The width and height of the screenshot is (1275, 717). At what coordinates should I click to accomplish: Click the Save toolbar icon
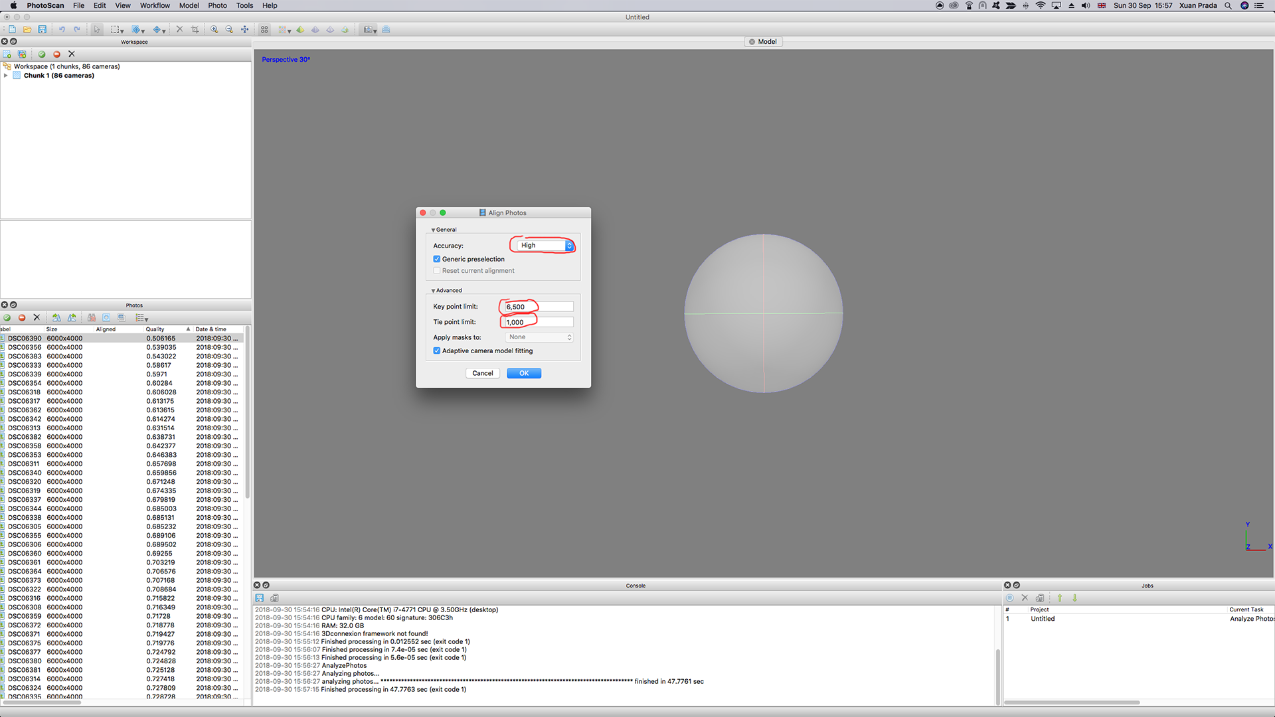[42, 29]
